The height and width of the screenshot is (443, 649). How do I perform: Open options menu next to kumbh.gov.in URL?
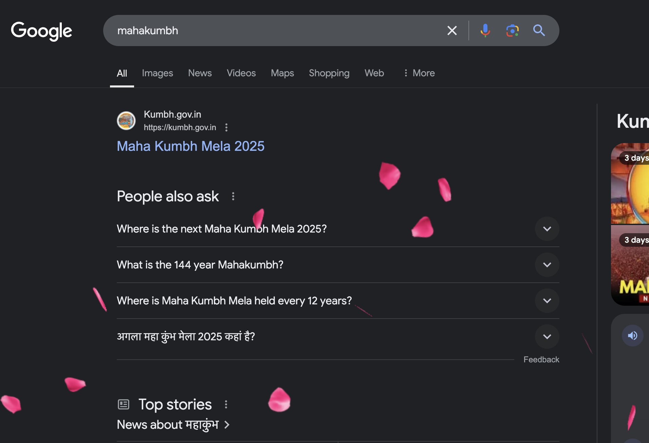(x=226, y=127)
